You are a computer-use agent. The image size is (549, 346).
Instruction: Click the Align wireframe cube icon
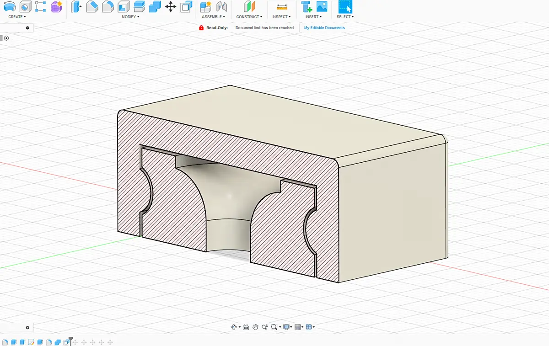point(186,6)
